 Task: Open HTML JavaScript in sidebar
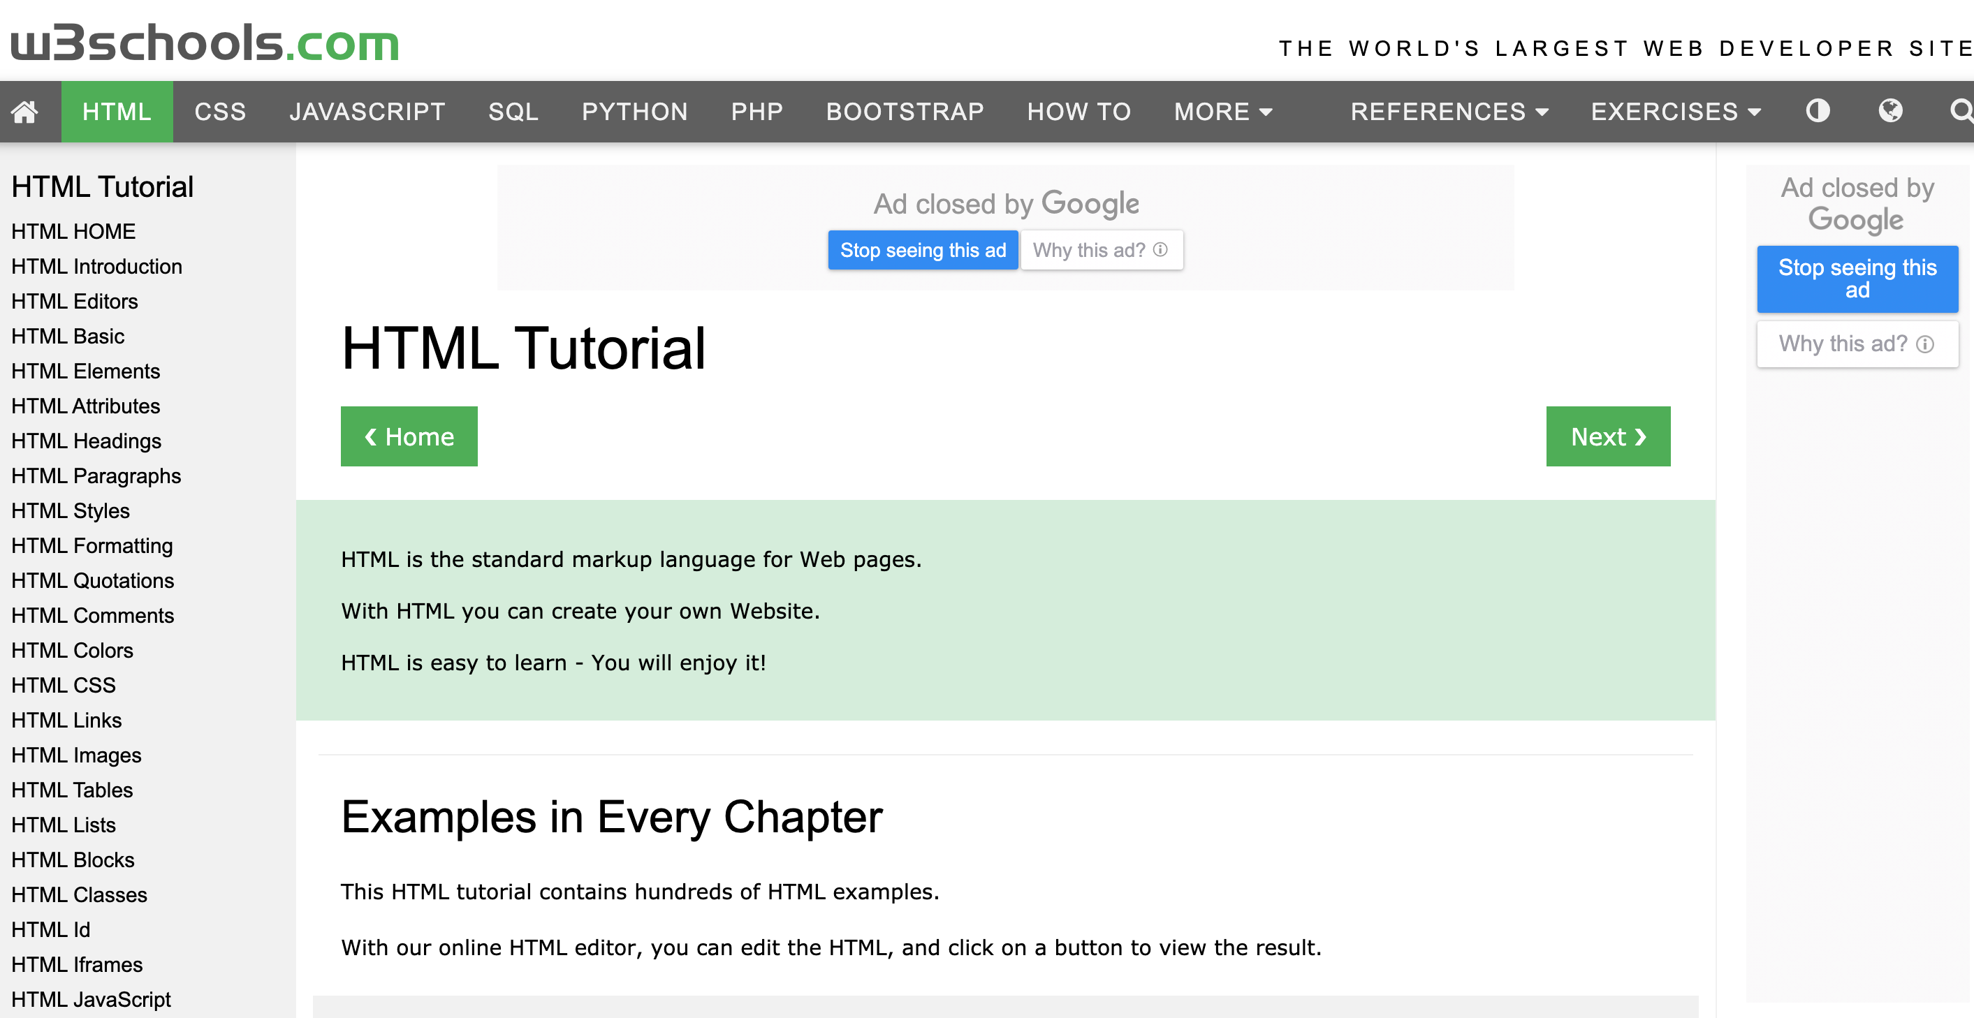92,1000
